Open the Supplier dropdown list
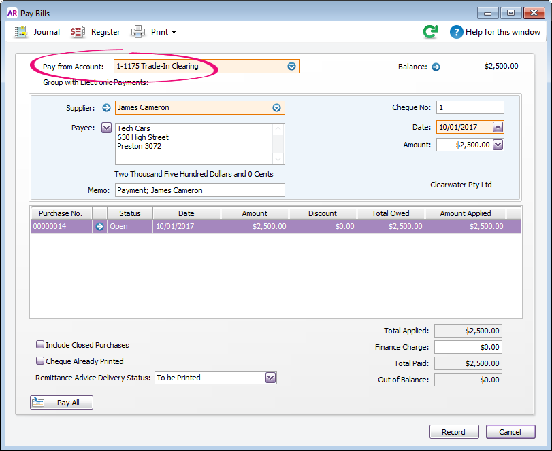This screenshot has width=552, height=451. point(277,107)
